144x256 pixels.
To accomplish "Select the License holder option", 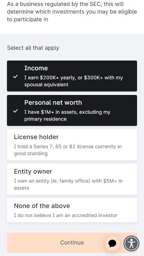I will tap(72, 145).
